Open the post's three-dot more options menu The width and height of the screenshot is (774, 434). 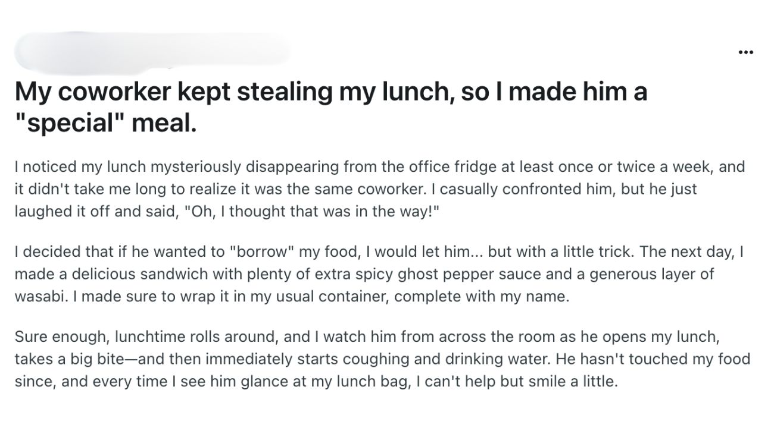[x=745, y=52]
